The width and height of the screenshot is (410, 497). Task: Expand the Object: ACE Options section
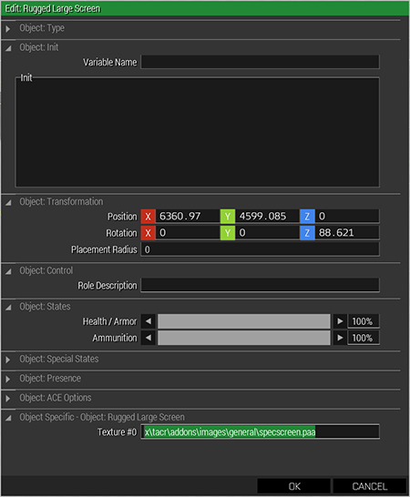coord(8,399)
